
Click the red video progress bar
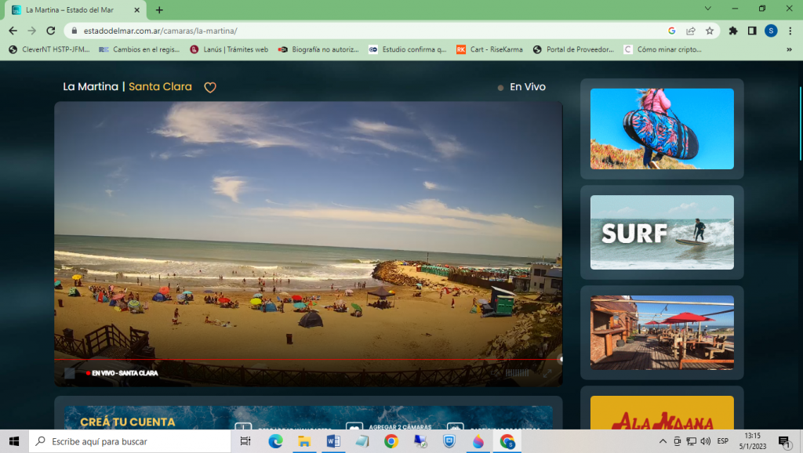pos(308,359)
